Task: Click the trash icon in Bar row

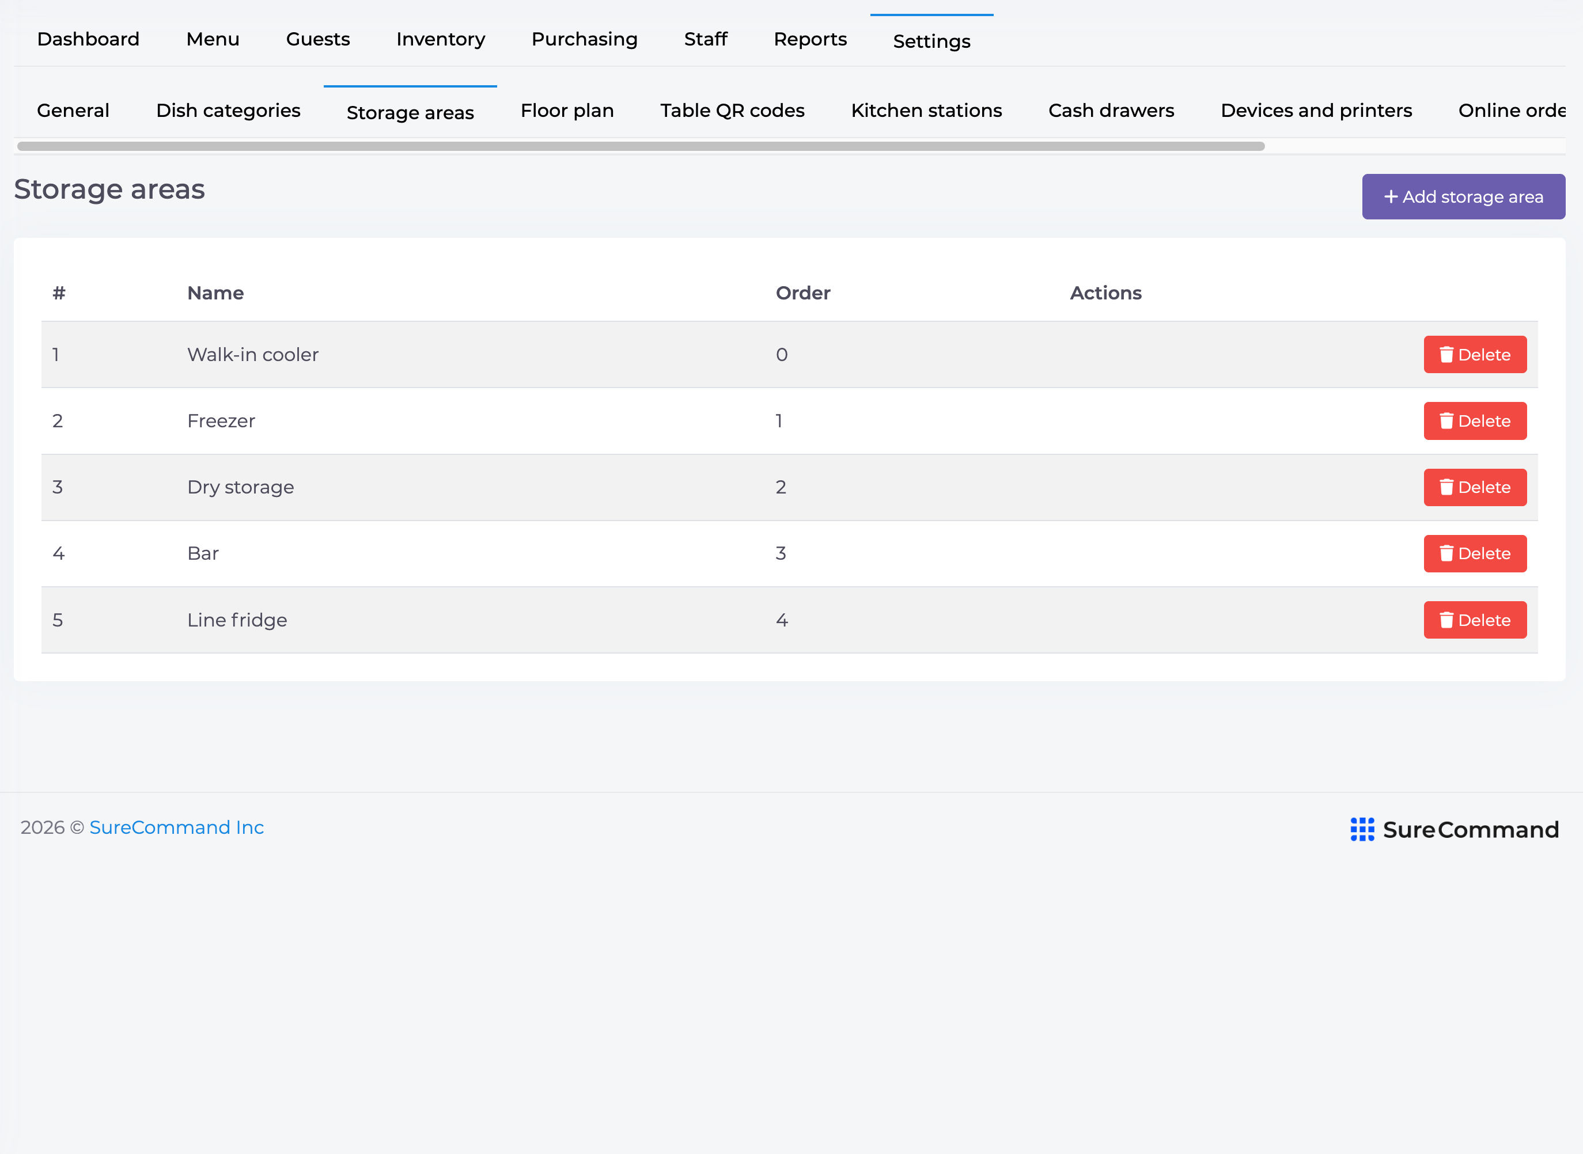Action: coord(1446,554)
